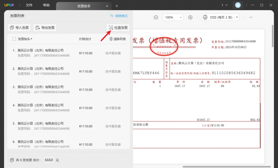Click the 导出发票 button
Screen dimensions: 278x168
click(x=45, y=28)
